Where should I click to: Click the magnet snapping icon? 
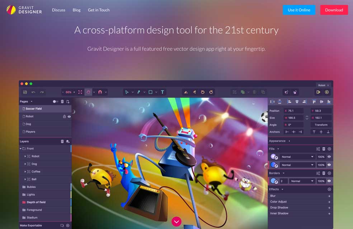point(100,92)
